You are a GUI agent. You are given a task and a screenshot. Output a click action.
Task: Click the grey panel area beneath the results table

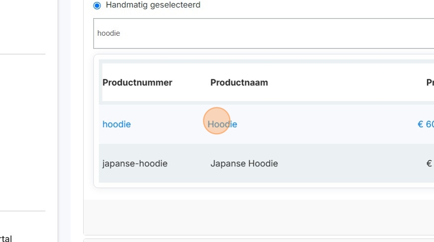(257, 217)
